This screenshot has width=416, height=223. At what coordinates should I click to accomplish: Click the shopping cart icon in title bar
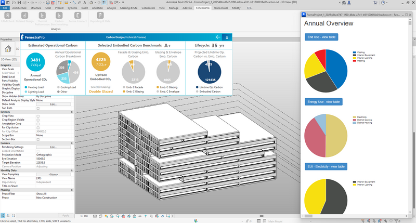coord(375,3)
